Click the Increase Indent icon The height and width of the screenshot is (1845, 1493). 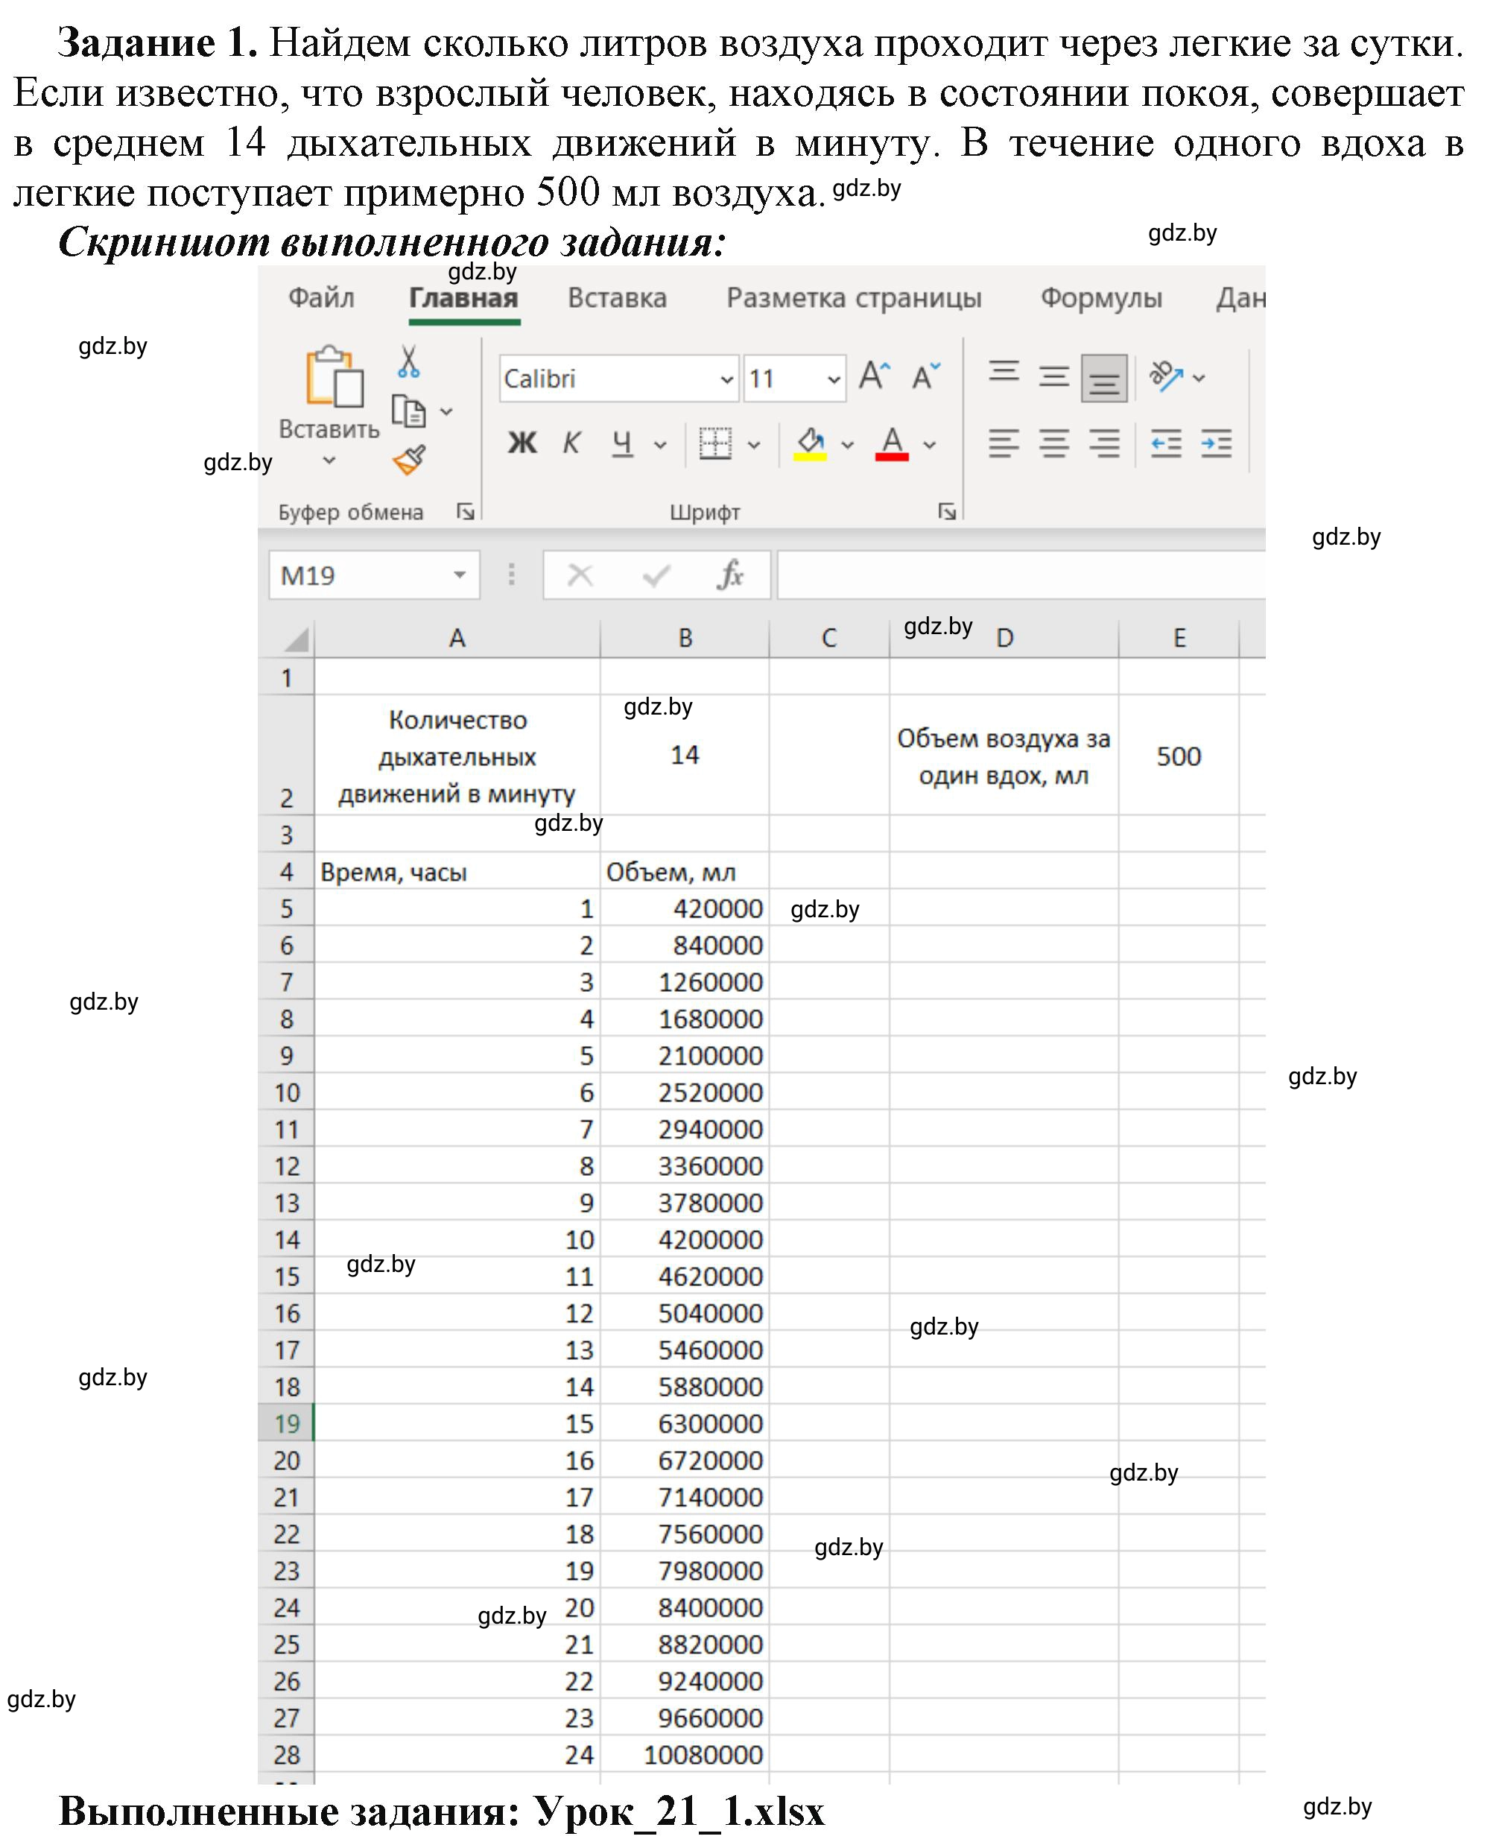tap(1217, 444)
